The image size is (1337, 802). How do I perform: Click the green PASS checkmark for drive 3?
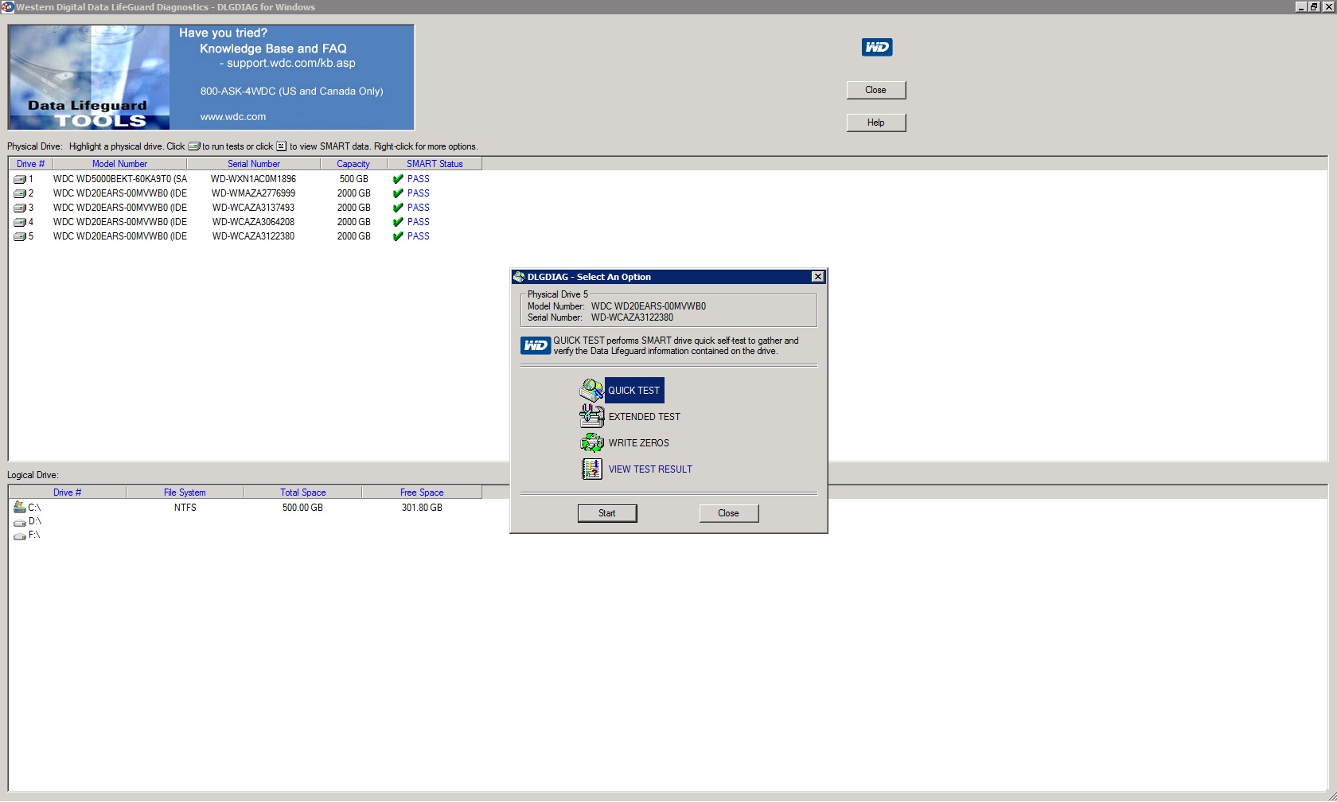(398, 208)
